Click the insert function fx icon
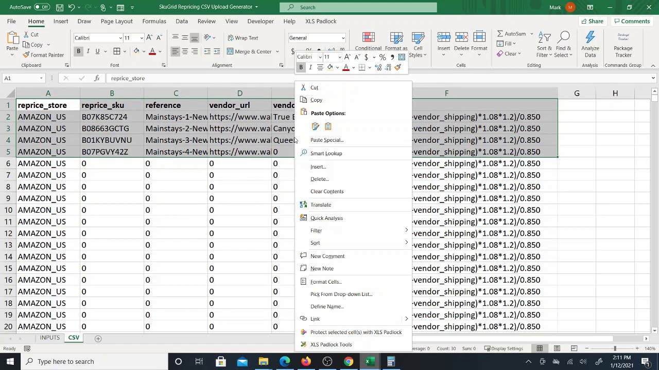 (97, 78)
